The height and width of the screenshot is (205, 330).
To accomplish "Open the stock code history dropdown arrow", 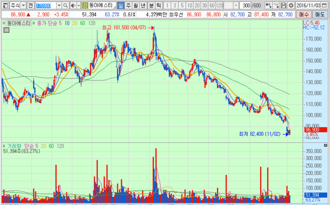I will 59,5.
